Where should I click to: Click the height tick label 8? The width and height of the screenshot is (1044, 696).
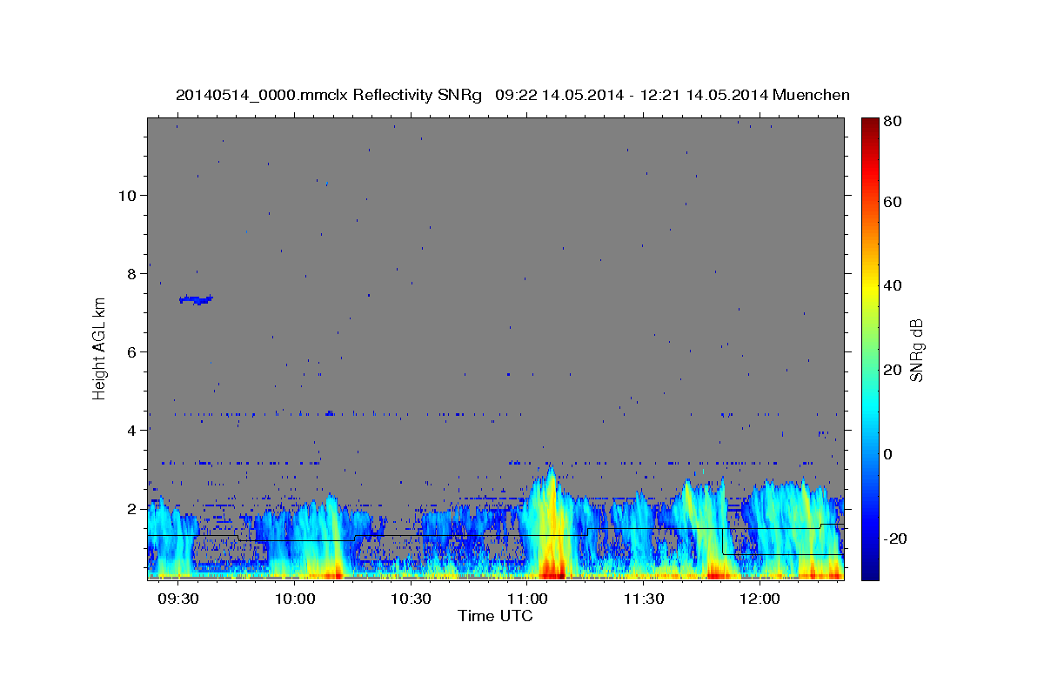[x=132, y=273]
